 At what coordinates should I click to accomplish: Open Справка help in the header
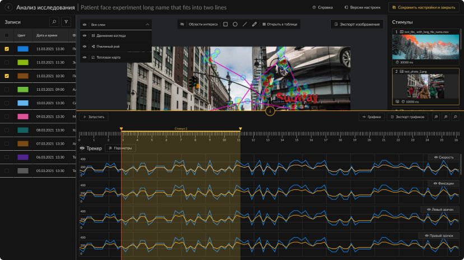(x=324, y=8)
